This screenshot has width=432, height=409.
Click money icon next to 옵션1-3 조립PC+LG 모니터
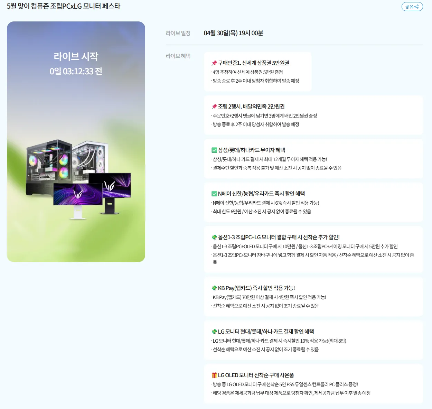(214, 237)
